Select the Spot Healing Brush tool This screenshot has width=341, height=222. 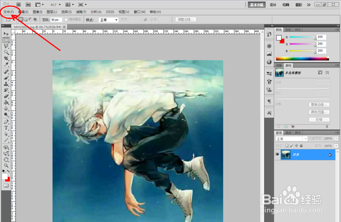[x=6, y=72]
